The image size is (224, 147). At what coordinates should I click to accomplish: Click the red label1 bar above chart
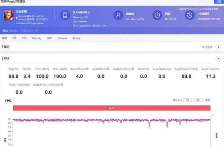click(112, 108)
